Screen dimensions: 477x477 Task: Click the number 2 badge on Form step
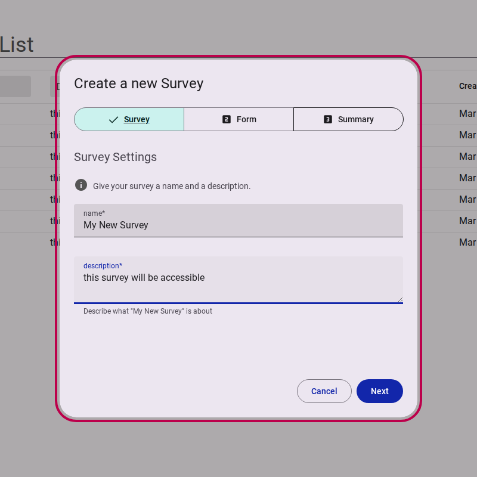click(x=227, y=119)
